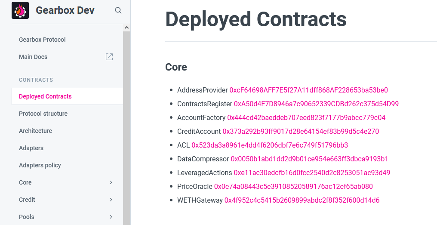Expand the Pools sidebar section chevron
The width and height of the screenshot is (437, 225).
point(111,217)
